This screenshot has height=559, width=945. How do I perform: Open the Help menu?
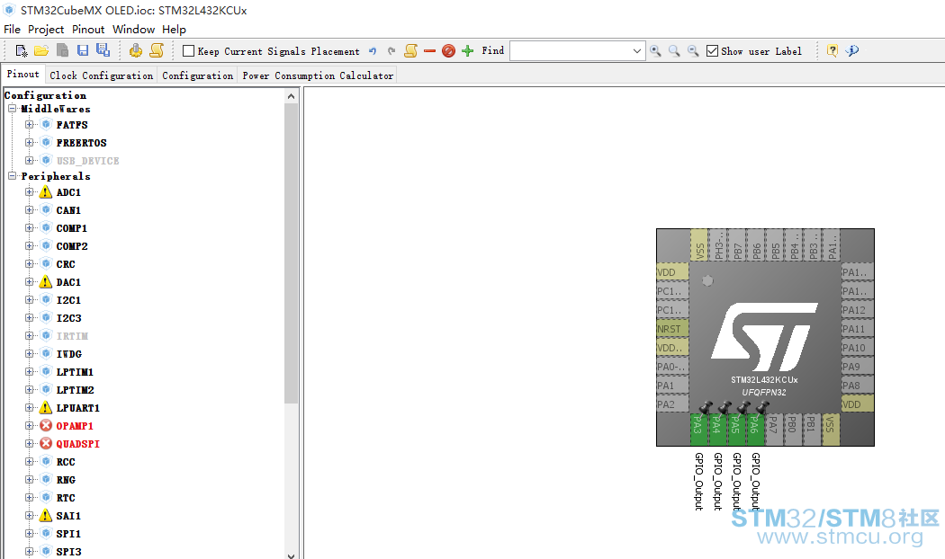pyautogui.click(x=175, y=30)
